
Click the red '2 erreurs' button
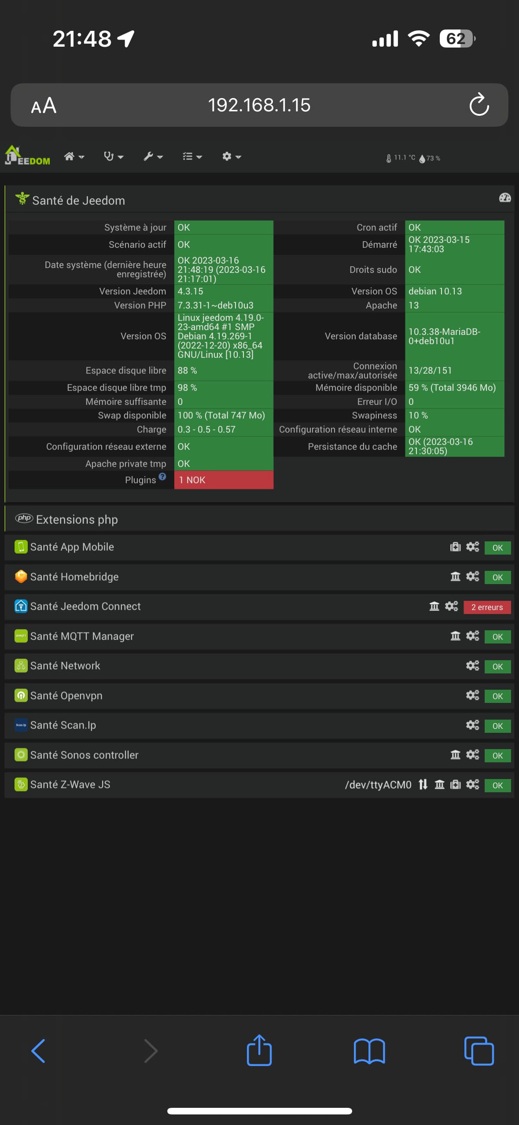click(x=487, y=607)
